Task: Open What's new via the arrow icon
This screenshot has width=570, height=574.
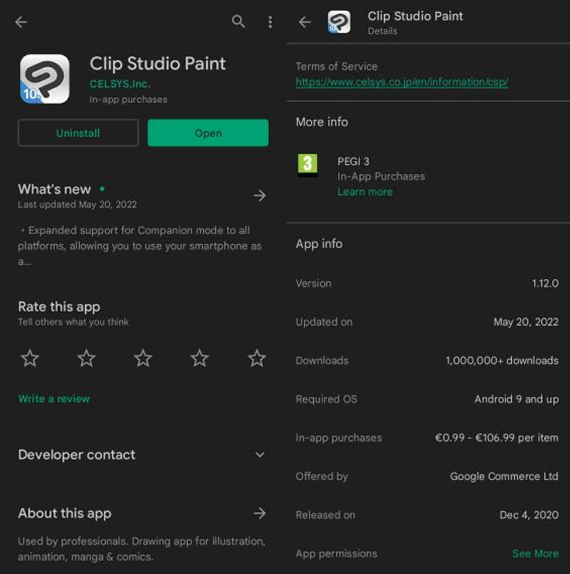Action: tap(259, 195)
